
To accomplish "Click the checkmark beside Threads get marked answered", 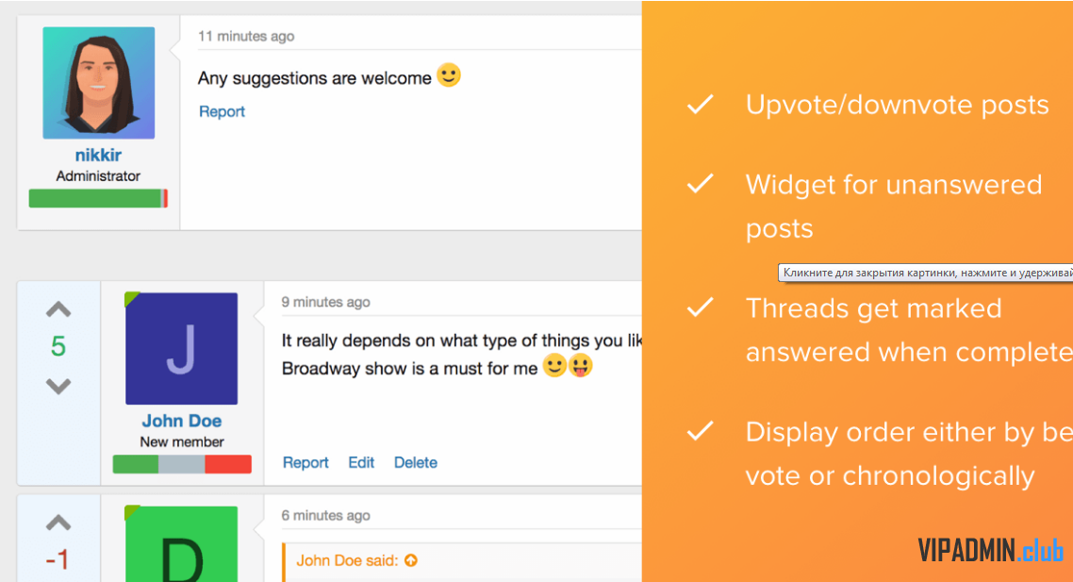I will point(700,308).
